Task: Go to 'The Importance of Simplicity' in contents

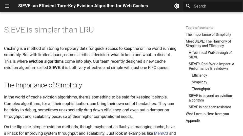Action: point(208,35)
